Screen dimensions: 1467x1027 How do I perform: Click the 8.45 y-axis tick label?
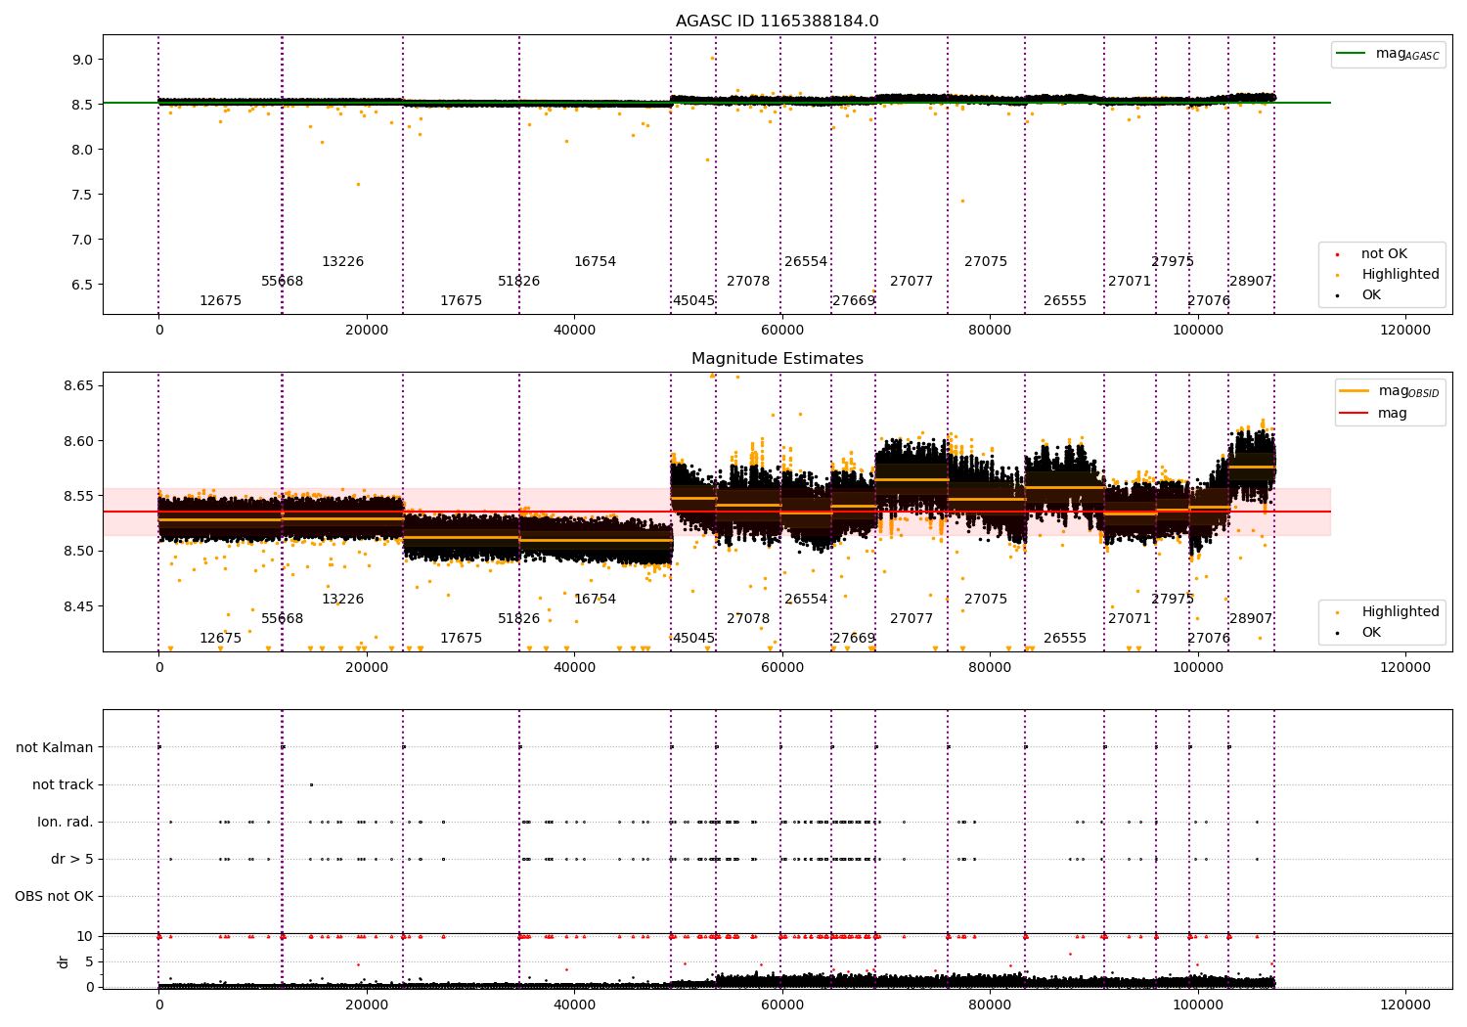tap(77, 606)
